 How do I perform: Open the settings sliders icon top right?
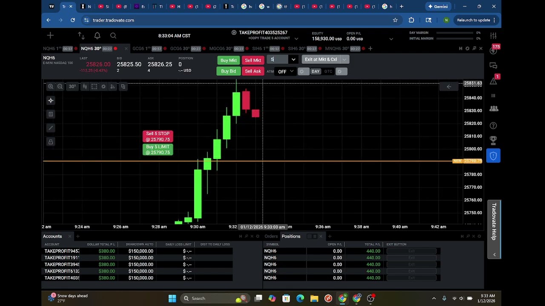tap(493, 36)
